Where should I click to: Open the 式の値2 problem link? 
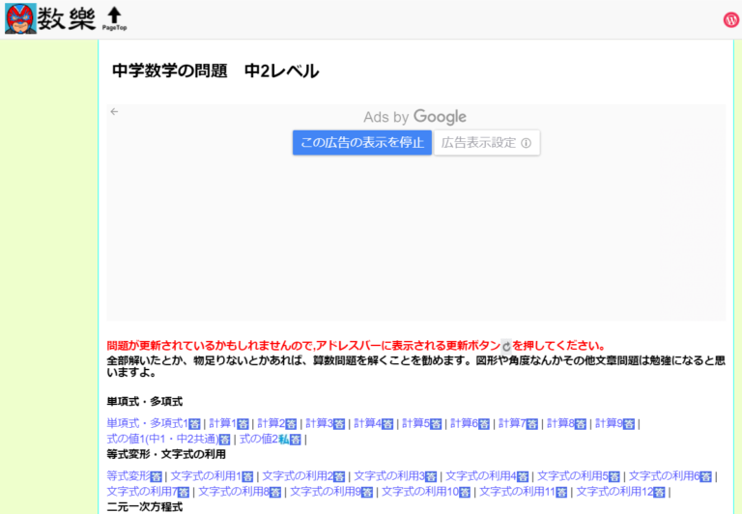[x=259, y=440]
